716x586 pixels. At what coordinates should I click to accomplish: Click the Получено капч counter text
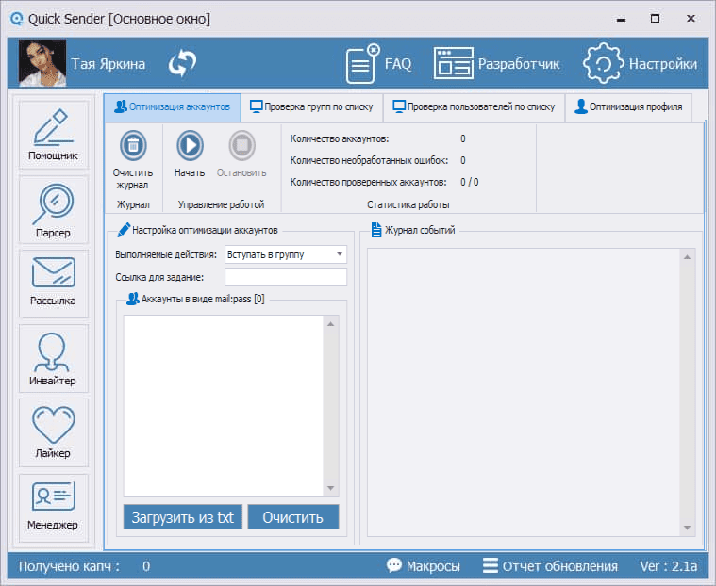[x=70, y=566]
